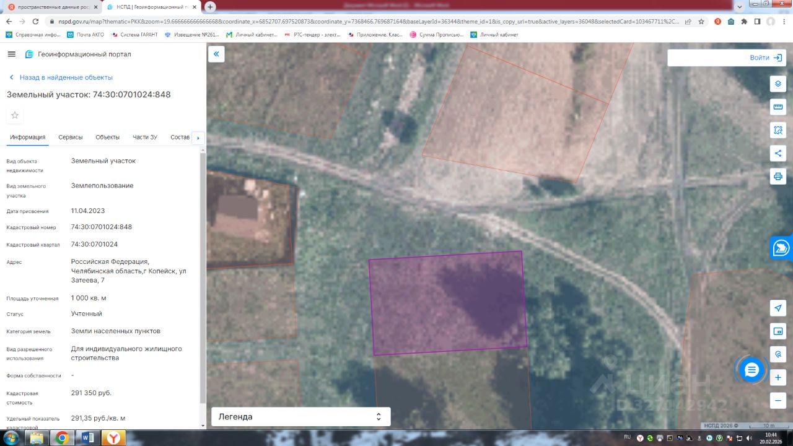The height and width of the screenshot is (446, 793).
Task: Open the hamburger menu of the portal
Action: pos(11,54)
